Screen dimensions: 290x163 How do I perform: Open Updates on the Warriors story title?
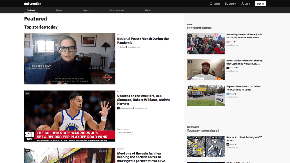[x=144, y=100]
